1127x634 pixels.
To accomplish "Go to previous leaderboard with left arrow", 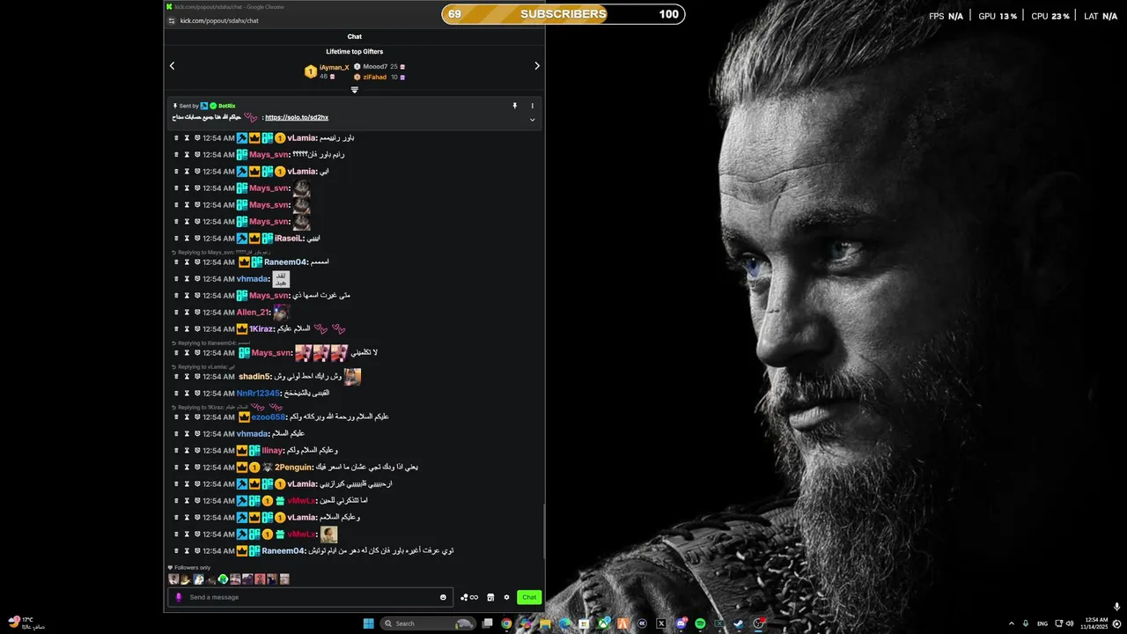I will pyautogui.click(x=172, y=66).
